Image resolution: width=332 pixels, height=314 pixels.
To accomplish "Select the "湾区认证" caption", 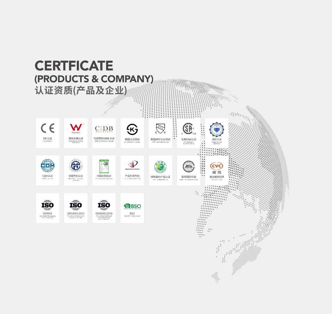I will tap(217, 139).
